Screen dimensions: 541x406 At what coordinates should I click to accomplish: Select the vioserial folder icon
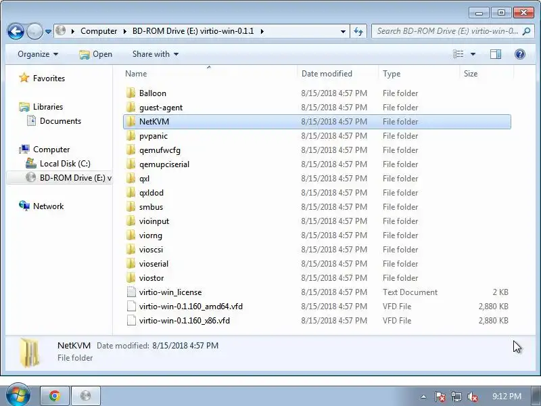(x=131, y=263)
